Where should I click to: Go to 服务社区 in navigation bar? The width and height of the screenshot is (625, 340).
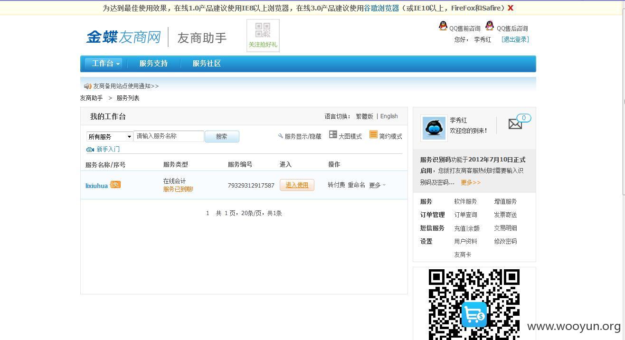[207, 63]
